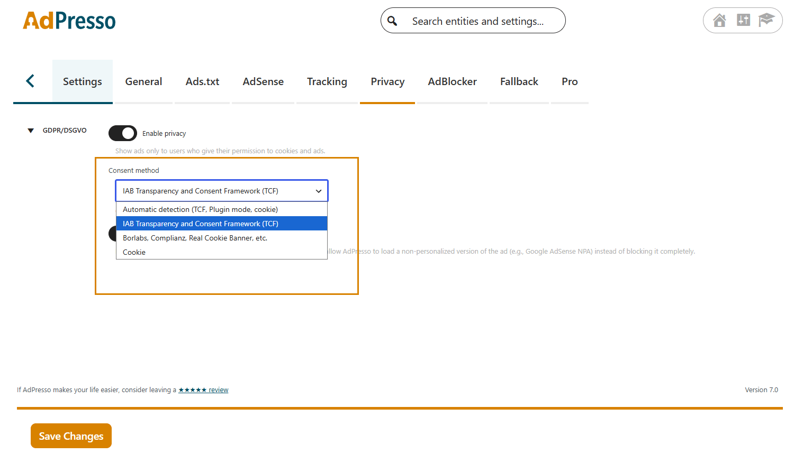The image size is (794, 454).
Task: Switch to the Fallback tab
Action: pyautogui.click(x=519, y=81)
